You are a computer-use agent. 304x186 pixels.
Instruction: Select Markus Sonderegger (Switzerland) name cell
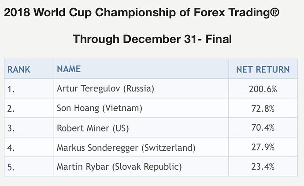pos(141,147)
